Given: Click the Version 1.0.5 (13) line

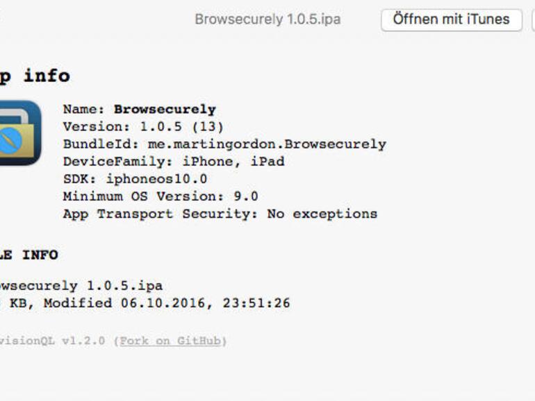Looking at the screenshot, I should [x=143, y=127].
